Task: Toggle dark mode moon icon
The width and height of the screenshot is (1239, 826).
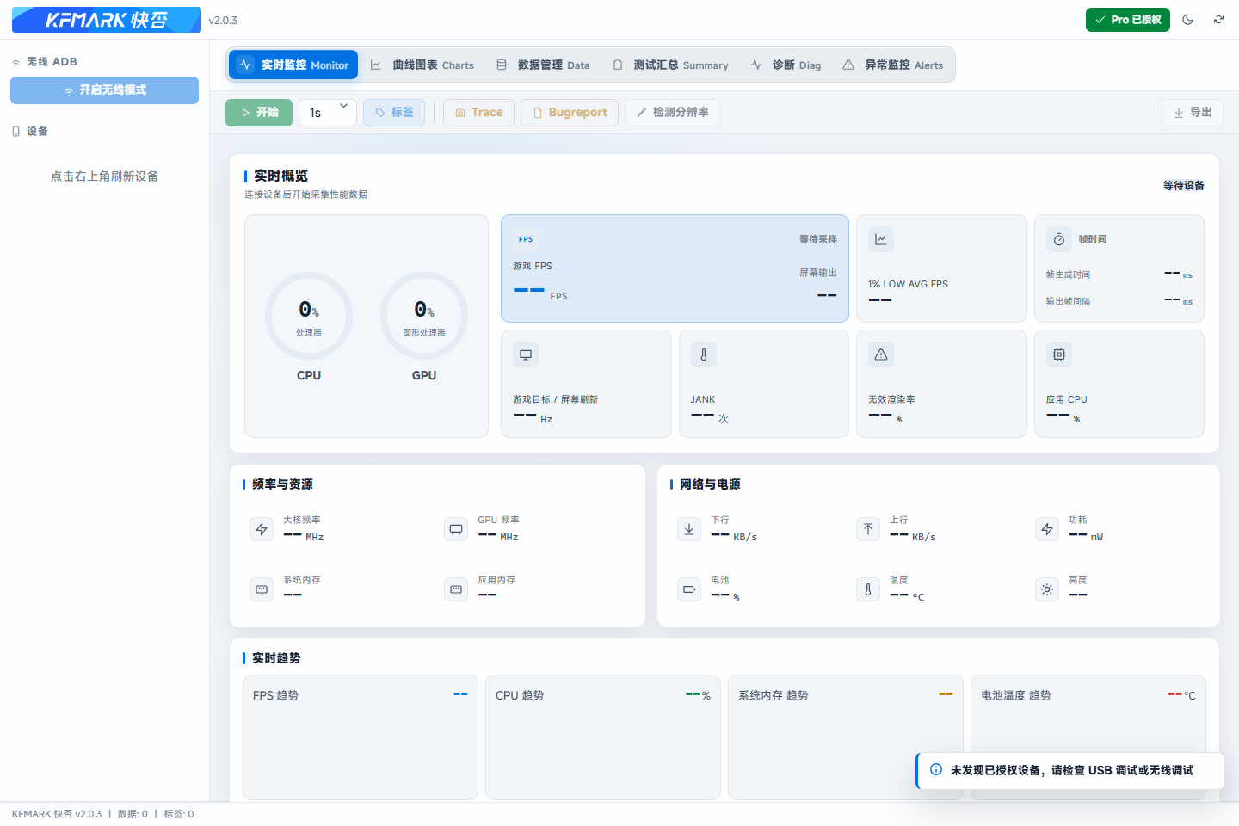Action: (x=1188, y=19)
